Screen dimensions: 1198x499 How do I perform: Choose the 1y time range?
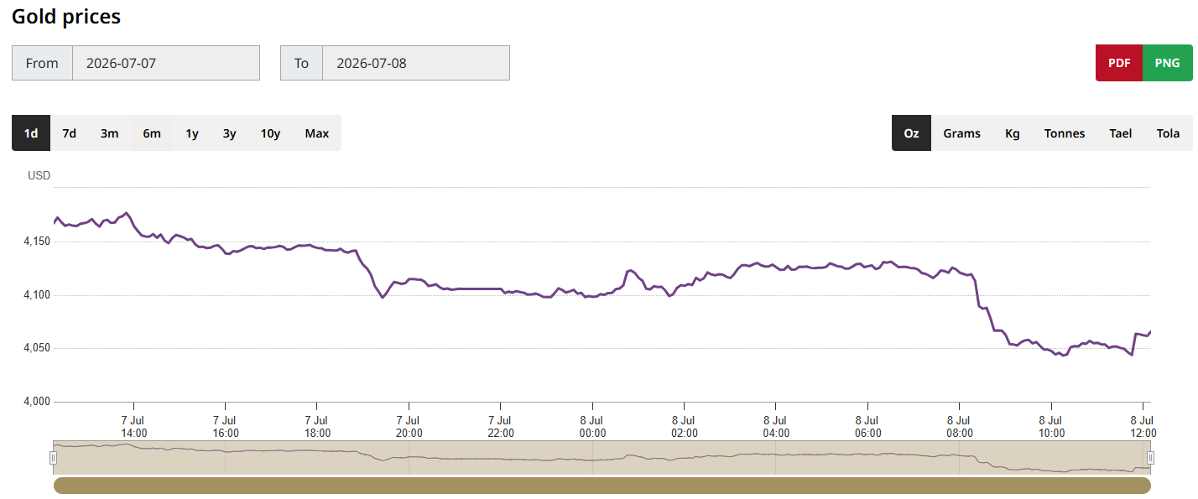(192, 133)
